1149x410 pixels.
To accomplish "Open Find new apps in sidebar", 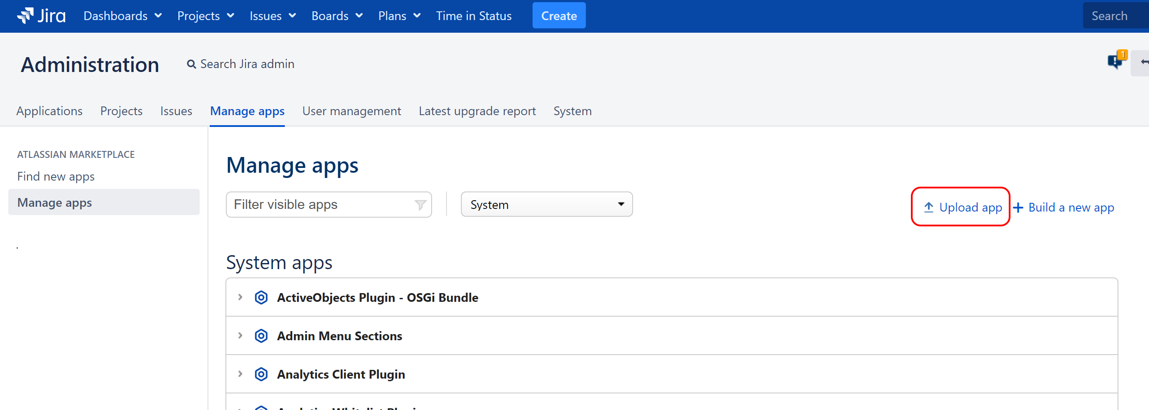I will click(56, 176).
